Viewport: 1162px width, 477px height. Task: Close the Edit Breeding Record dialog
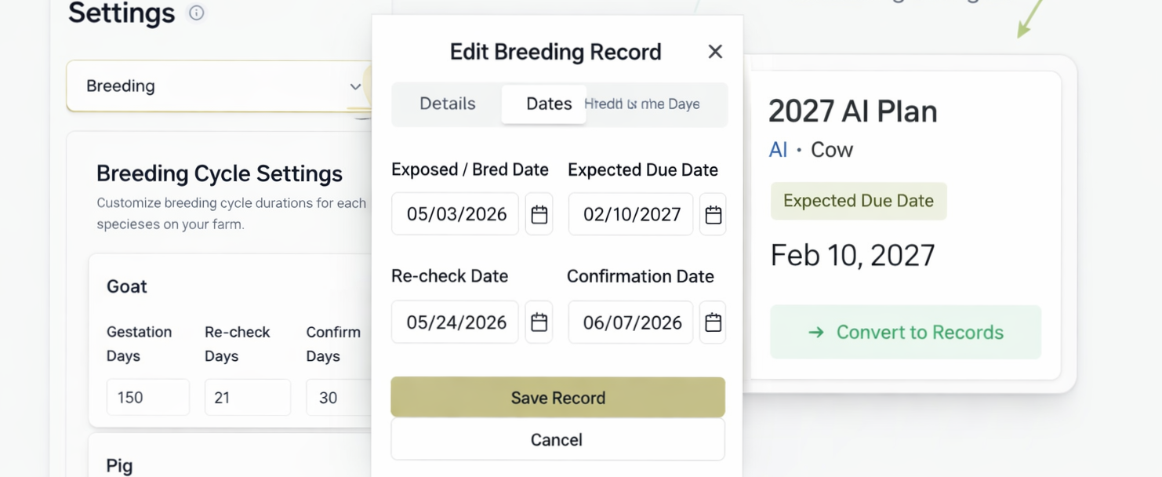pos(715,51)
